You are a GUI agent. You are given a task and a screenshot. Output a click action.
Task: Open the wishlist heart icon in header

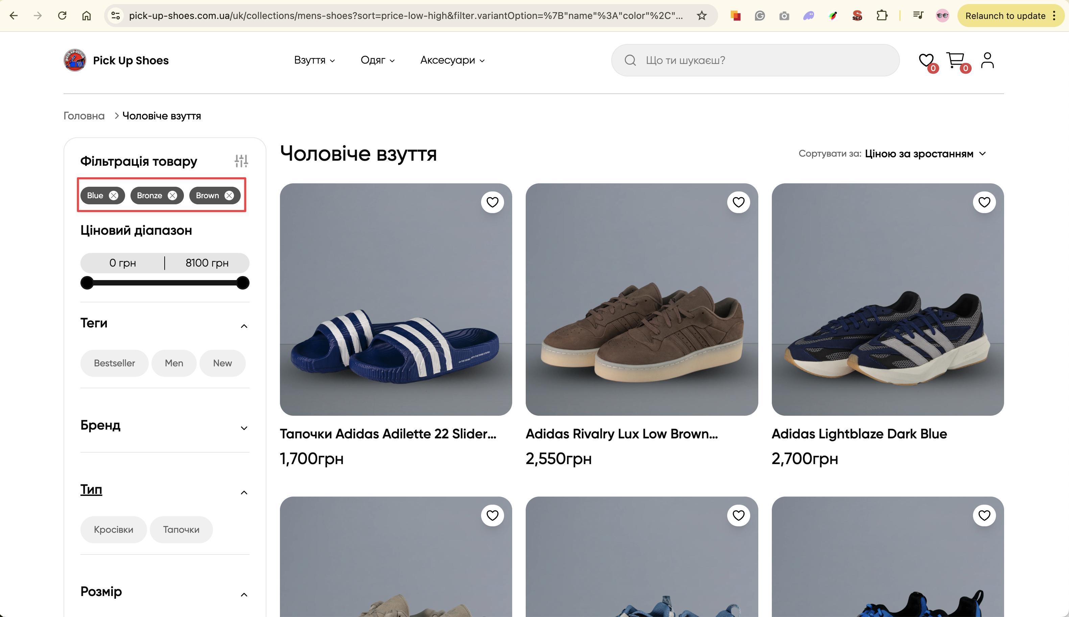click(926, 60)
